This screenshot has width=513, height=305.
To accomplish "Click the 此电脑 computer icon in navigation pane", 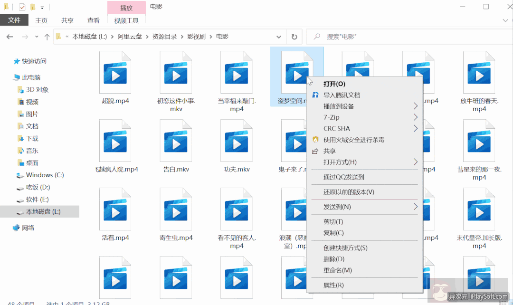I will (x=16, y=77).
